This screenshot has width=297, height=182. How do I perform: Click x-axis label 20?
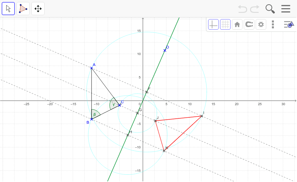click(237, 104)
